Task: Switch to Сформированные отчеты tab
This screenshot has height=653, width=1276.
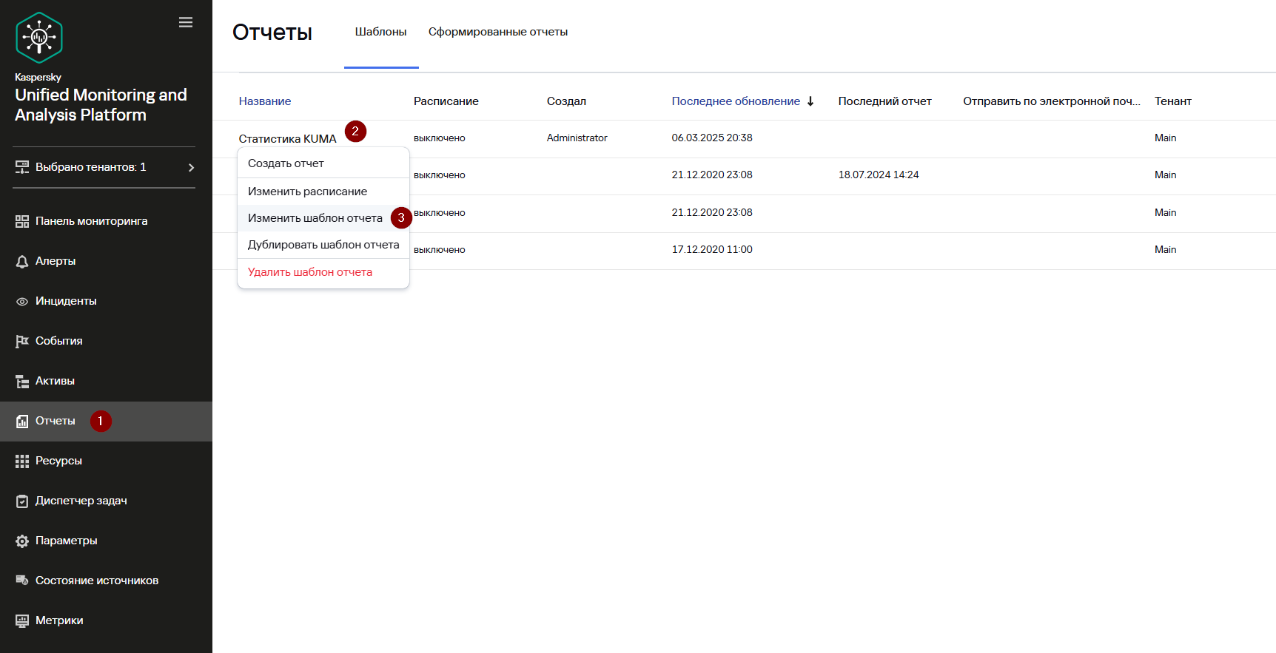Action: click(x=498, y=32)
